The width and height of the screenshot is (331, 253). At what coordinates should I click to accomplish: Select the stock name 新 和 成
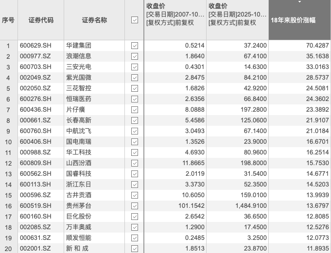77,249
